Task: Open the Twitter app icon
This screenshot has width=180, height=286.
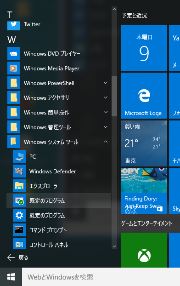Action: [x=14, y=26]
